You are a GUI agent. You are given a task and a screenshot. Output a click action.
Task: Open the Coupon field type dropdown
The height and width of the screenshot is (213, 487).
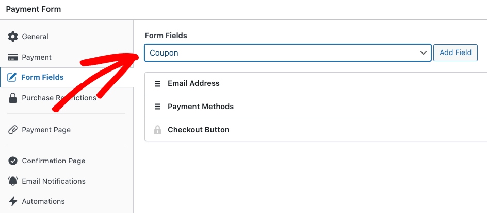(287, 52)
